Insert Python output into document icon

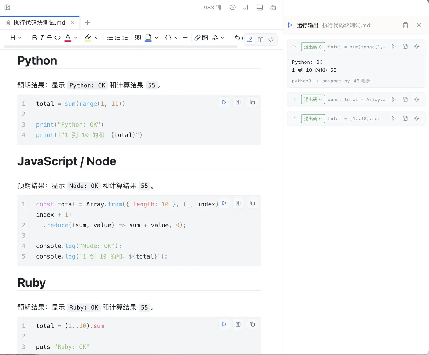pos(405,47)
